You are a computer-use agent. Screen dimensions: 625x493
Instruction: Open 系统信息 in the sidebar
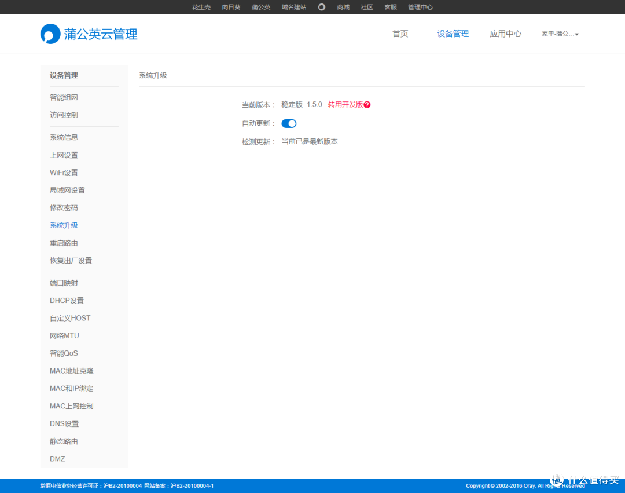pyautogui.click(x=64, y=137)
